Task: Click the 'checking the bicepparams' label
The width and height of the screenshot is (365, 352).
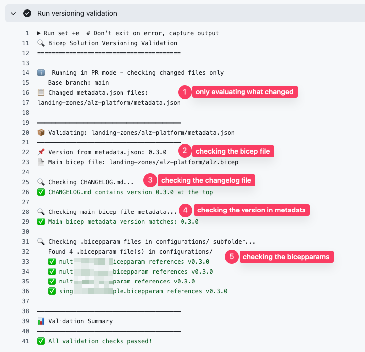Action: pos(286,257)
